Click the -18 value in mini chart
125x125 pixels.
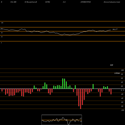pyautogui.click(x=80, y=121)
